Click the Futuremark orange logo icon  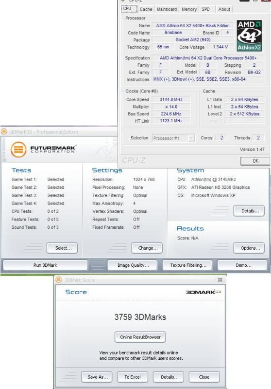[18, 149]
